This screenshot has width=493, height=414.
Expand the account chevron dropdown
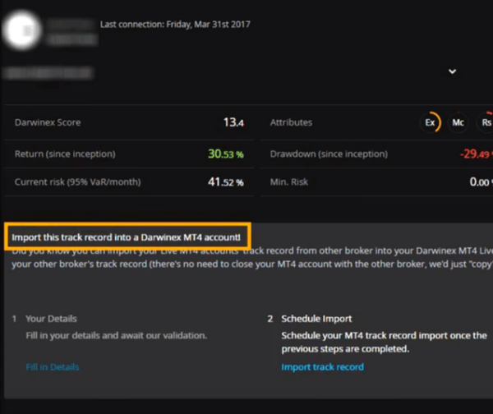(x=452, y=71)
